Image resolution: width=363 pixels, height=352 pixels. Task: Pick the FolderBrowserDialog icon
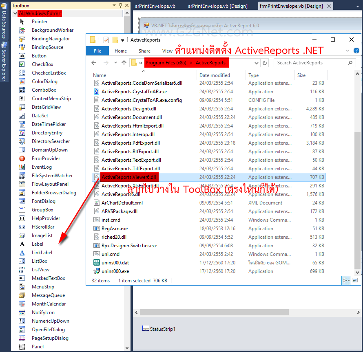click(x=22, y=193)
